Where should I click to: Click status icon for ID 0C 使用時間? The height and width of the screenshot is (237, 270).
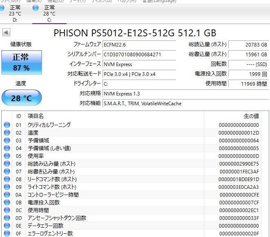click(7, 210)
